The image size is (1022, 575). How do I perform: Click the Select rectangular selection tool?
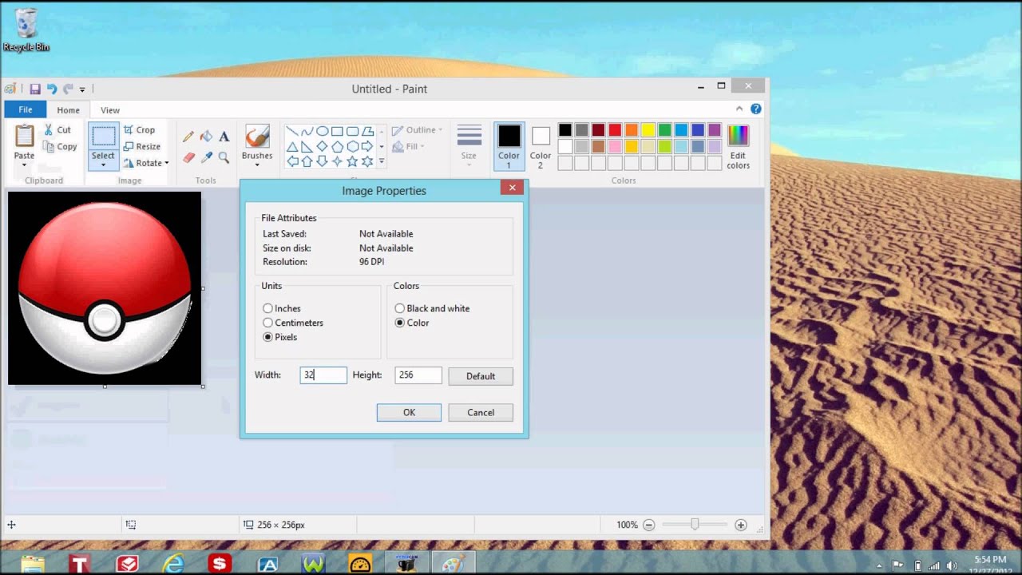coord(103,137)
